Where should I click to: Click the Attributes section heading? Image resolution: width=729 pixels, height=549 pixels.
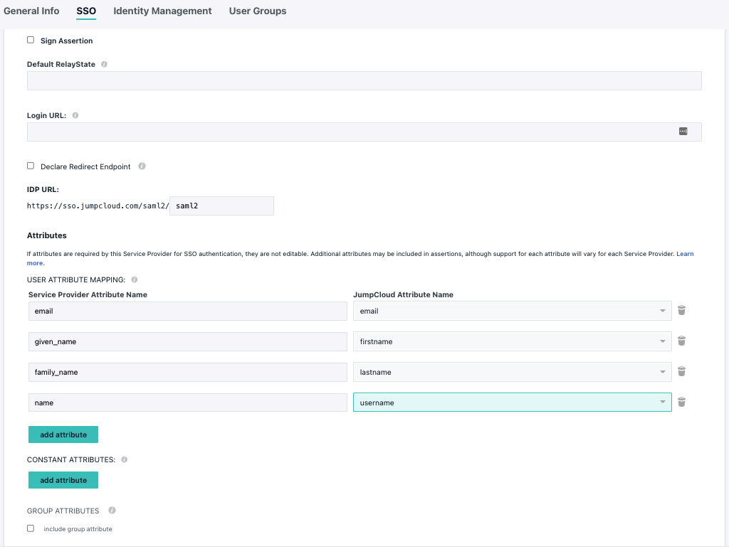pyautogui.click(x=46, y=235)
